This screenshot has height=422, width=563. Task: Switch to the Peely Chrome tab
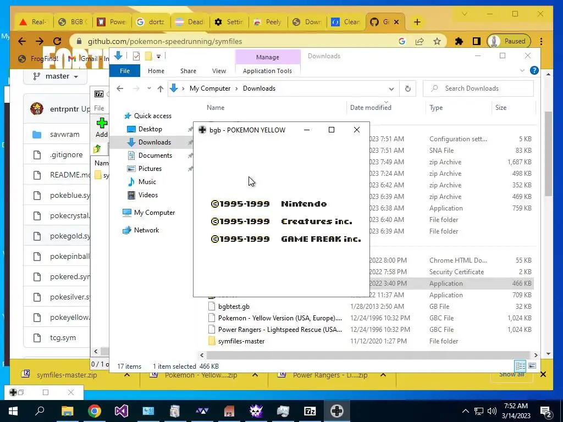coord(267,22)
